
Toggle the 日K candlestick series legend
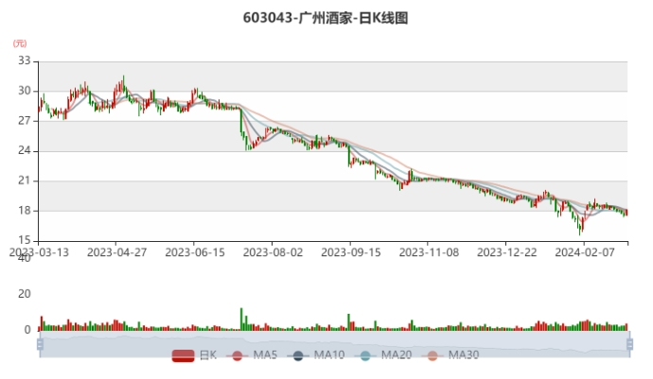tap(195, 355)
